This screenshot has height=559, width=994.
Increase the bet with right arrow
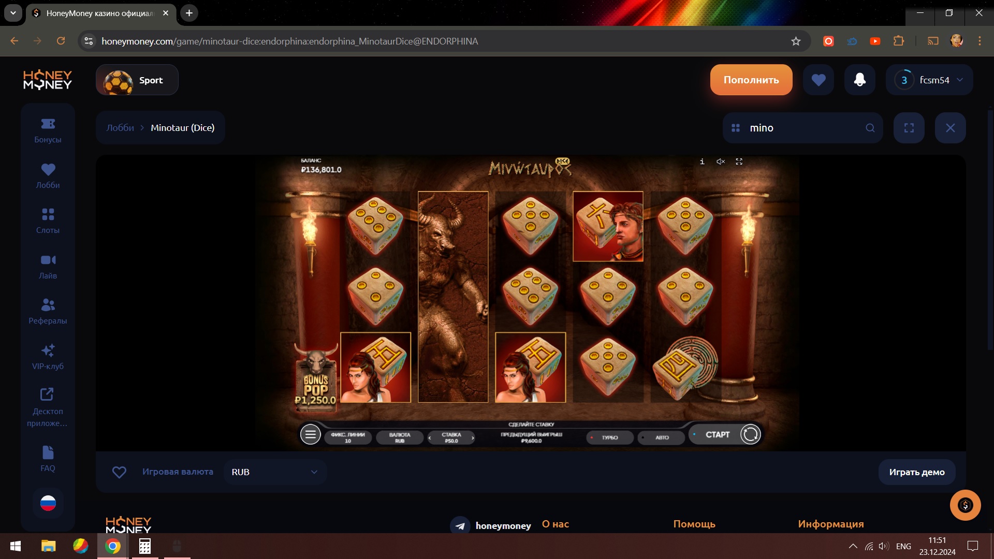click(473, 438)
